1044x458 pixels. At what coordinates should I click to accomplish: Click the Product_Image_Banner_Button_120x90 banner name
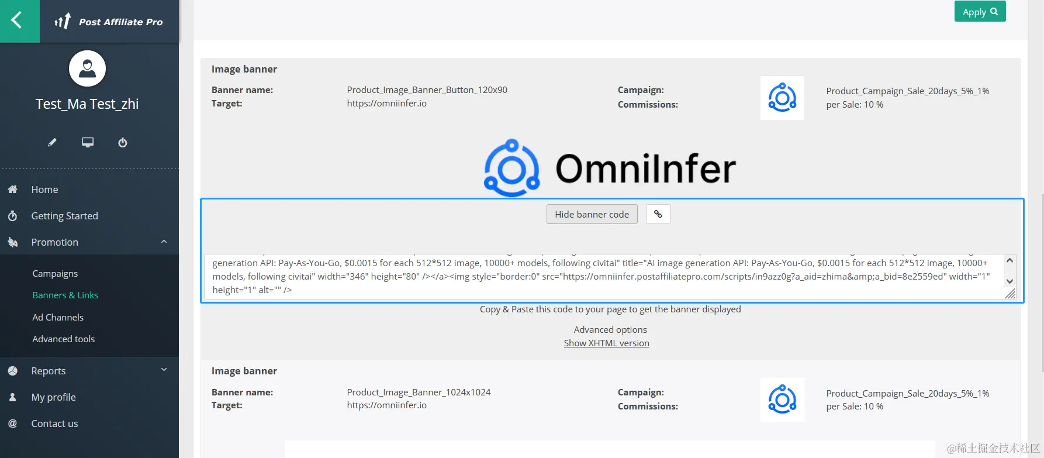[x=427, y=90]
